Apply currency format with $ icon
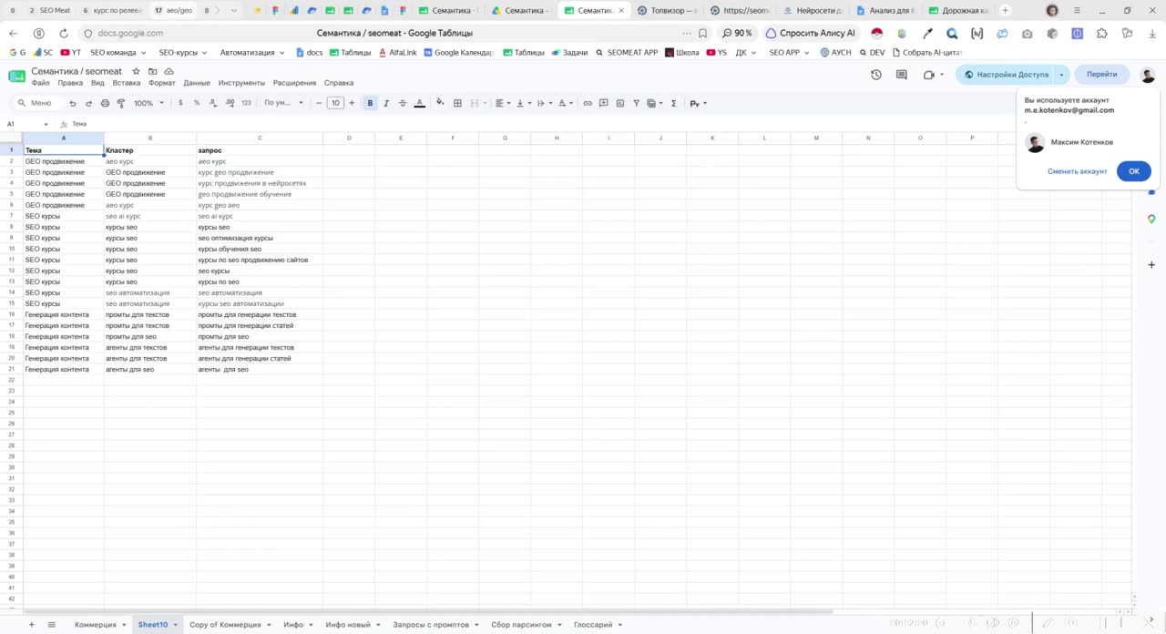The height and width of the screenshot is (634, 1166). coord(180,103)
